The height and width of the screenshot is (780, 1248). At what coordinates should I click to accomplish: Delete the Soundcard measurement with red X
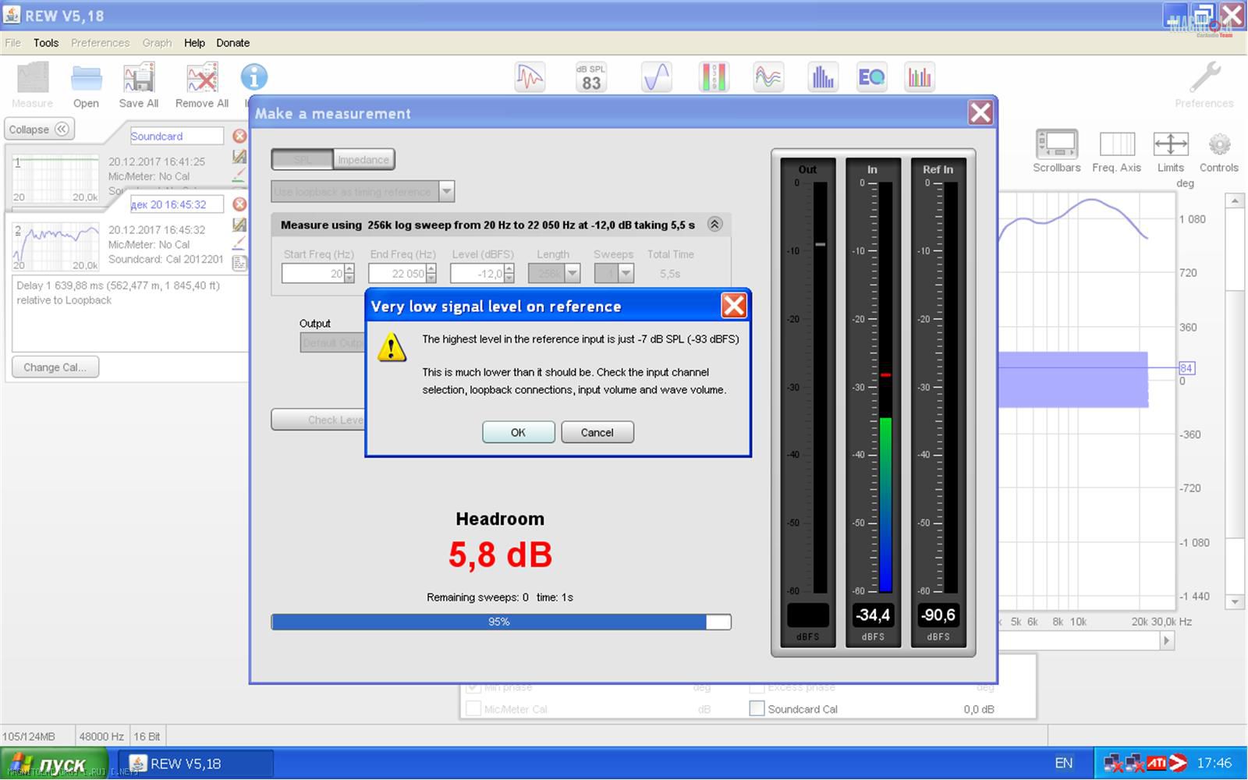pyautogui.click(x=239, y=136)
